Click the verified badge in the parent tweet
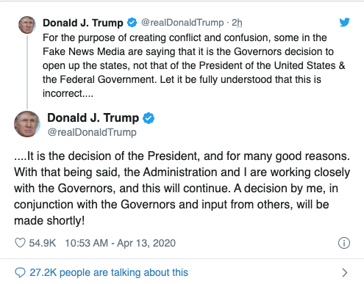Screen dimensions: 364x284 pyautogui.click(x=132, y=23)
